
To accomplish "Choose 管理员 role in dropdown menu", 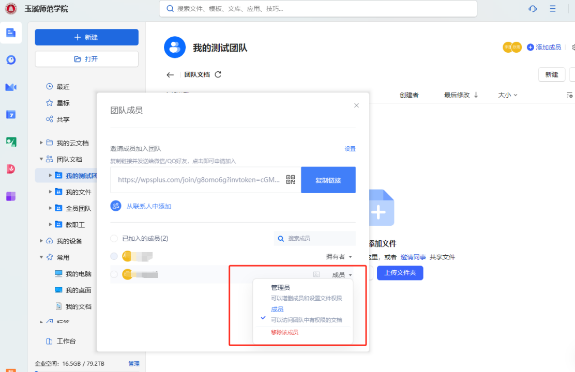I will (x=281, y=288).
